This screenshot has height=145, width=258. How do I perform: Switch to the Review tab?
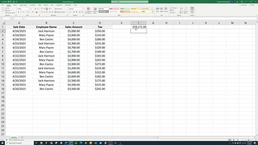click(x=46, y=5)
